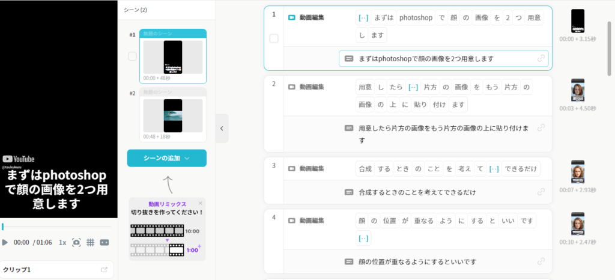Open thumbnail at 00:03 + 4.50秒
Viewport: 615px width, 280px height.
click(x=577, y=90)
